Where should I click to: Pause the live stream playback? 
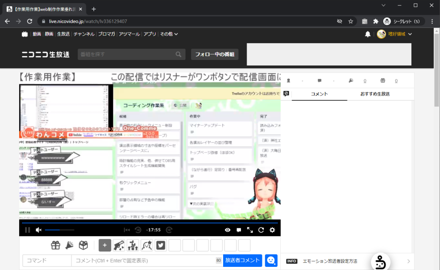click(x=27, y=230)
